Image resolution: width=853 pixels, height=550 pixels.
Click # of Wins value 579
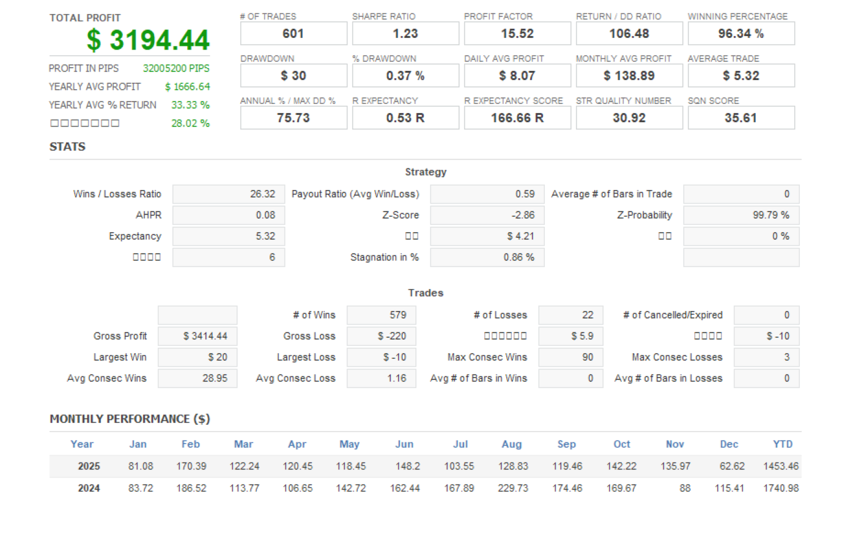382,315
